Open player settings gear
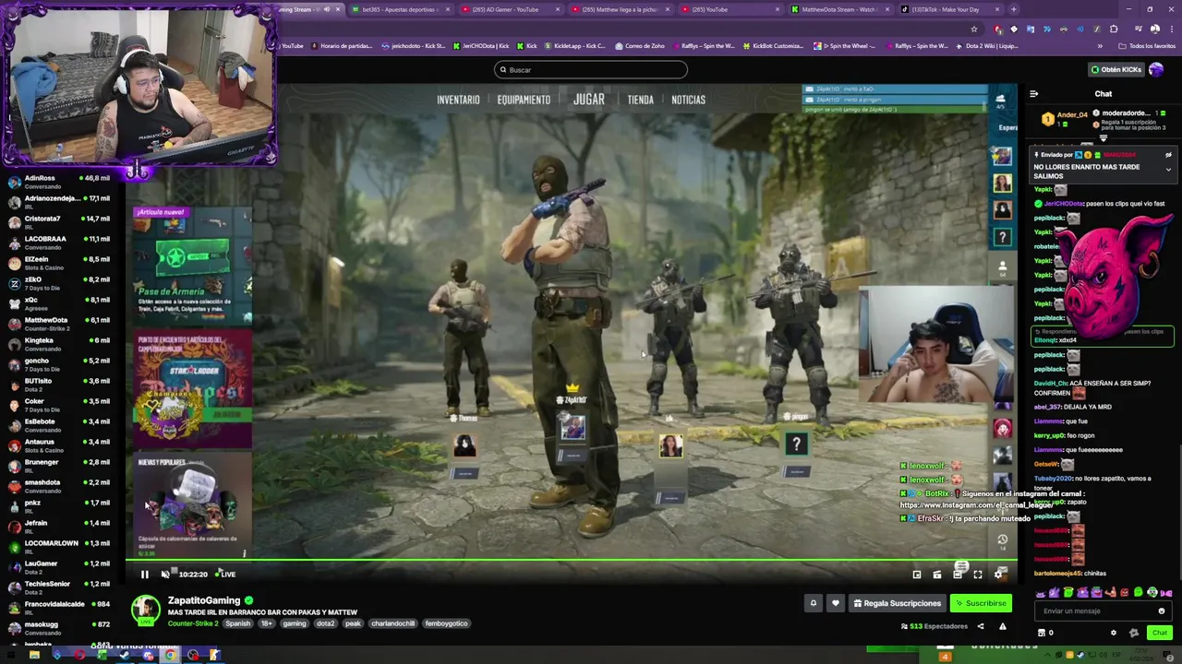This screenshot has height=664, width=1182. click(998, 575)
